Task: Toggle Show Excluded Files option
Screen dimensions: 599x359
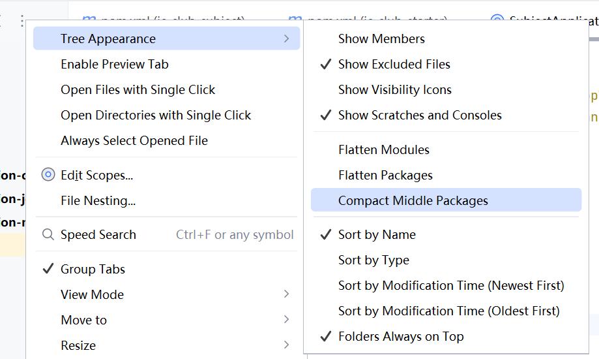Action: (394, 64)
